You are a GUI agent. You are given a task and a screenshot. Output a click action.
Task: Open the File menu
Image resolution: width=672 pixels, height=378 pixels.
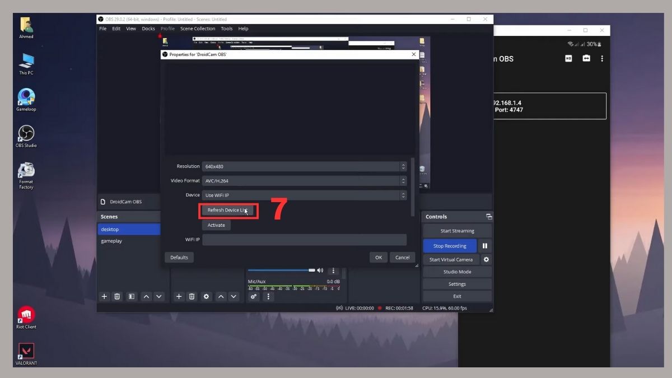click(102, 29)
